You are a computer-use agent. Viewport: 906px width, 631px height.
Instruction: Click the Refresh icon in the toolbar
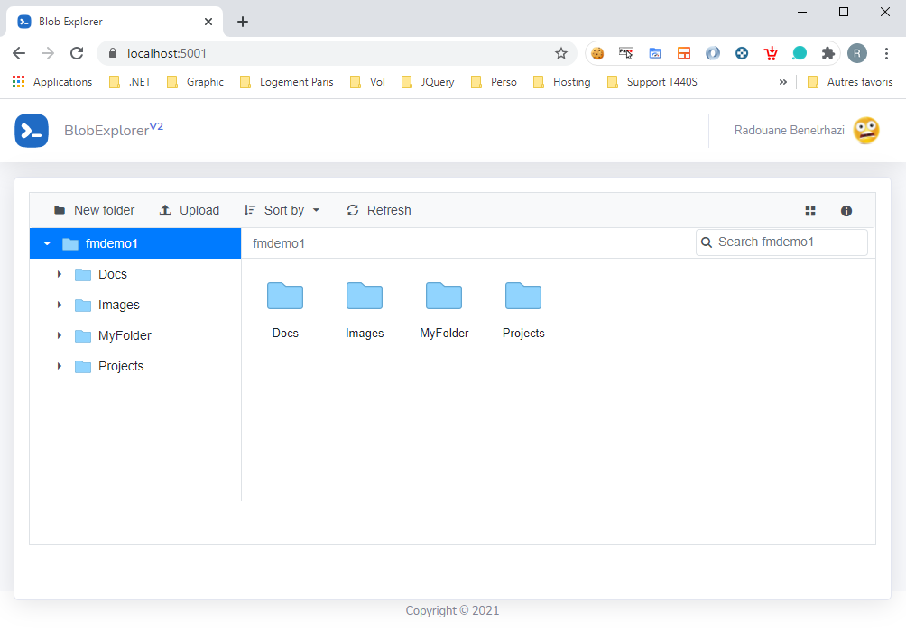[352, 210]
